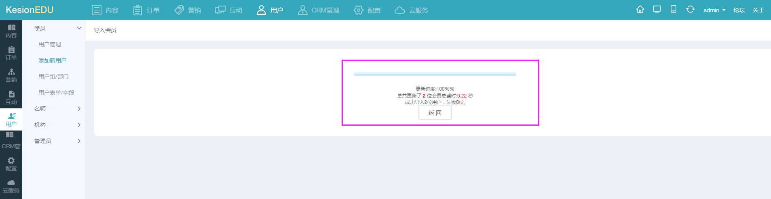Open the desktop preview monitor icon

click(x=657, y=10)
